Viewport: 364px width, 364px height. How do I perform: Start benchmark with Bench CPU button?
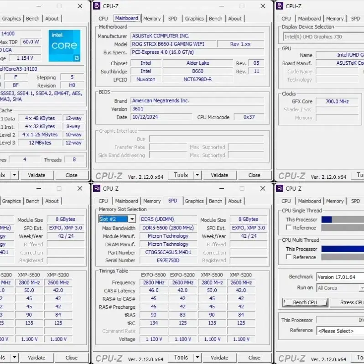(x=305, y=302)
